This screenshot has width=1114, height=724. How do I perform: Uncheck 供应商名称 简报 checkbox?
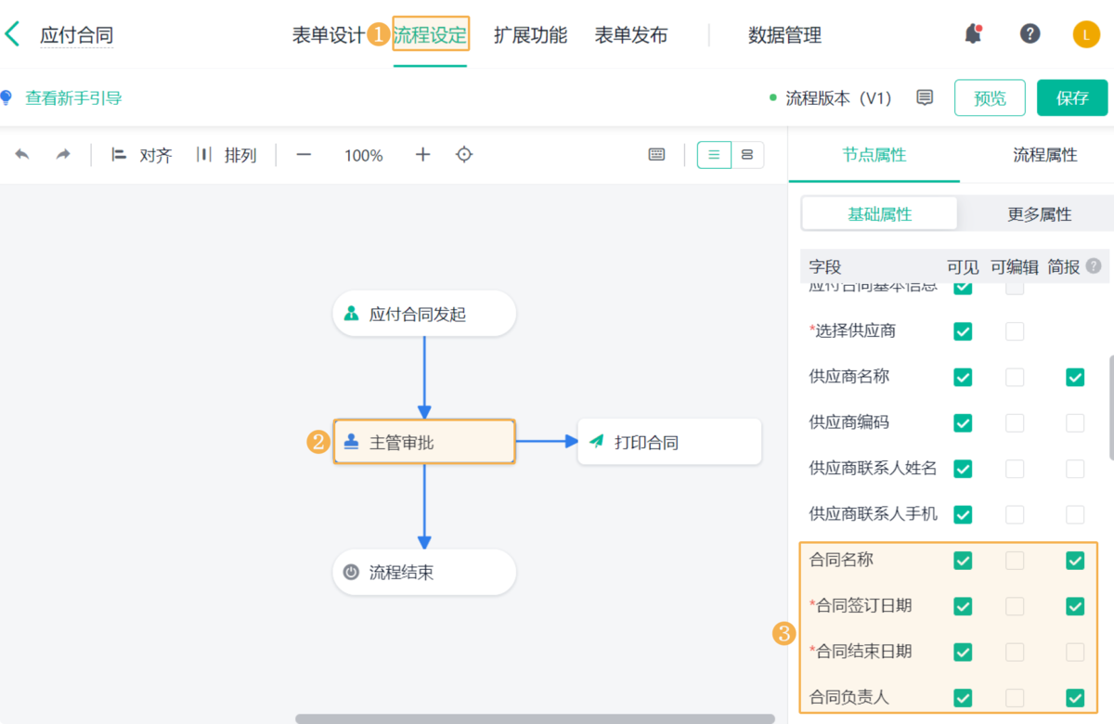(x=1075, y=377)
